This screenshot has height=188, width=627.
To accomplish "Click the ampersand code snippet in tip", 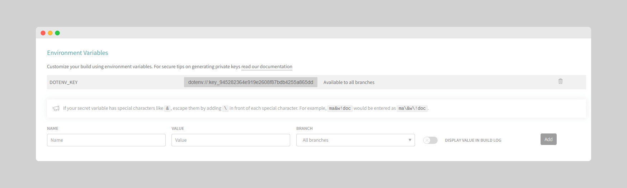I will point(168,108).
